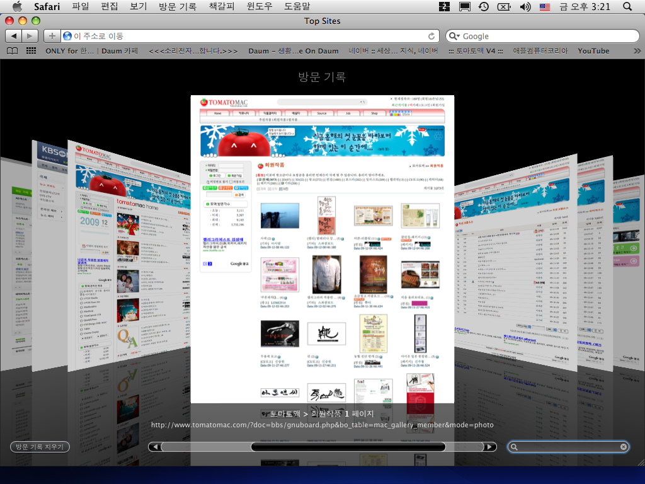645x484 pixels.
Task: Open the bookmarks library book icon
Action: tap(12, 51)
